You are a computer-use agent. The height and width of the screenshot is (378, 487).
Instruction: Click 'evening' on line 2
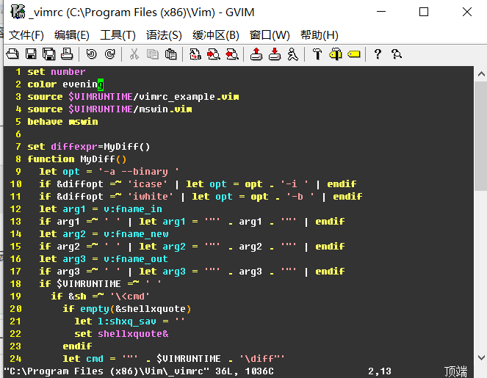83,84
